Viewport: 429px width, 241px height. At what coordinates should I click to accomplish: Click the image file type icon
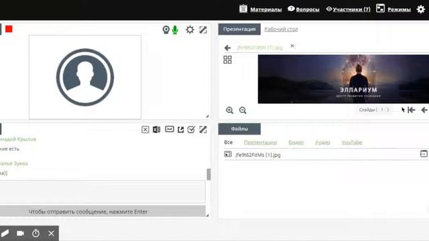pyautogui.click(x=228, y=154)
